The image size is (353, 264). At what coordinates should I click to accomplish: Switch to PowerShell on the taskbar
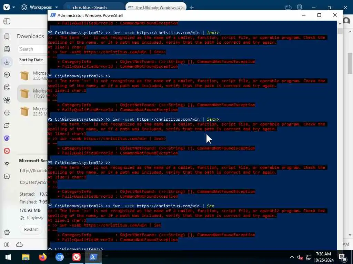click(93, 257)
